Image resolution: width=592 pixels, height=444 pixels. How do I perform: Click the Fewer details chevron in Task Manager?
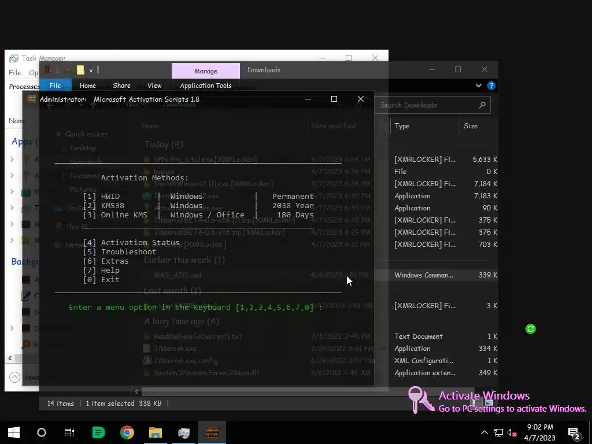[x=14, y=377]
